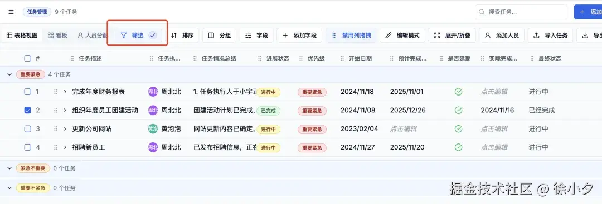Click the pencil icon for edit mode
Screen dimensions: 602x204
click(x=389, y=35)
